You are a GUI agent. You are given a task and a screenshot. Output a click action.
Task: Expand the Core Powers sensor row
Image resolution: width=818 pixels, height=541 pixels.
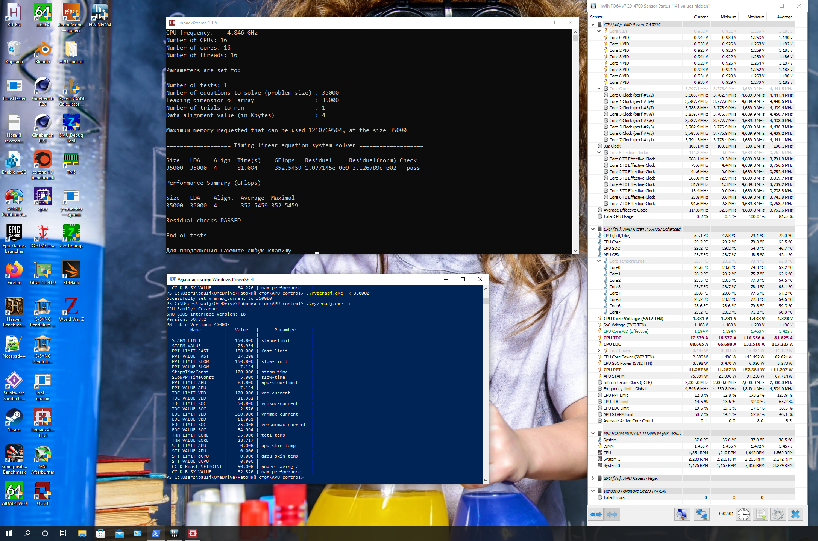(599, 351)
